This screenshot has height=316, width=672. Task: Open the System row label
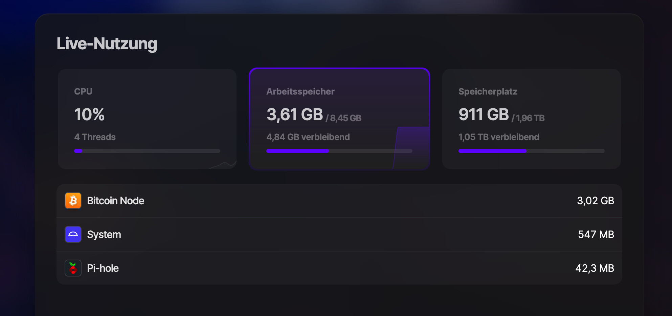104,235
